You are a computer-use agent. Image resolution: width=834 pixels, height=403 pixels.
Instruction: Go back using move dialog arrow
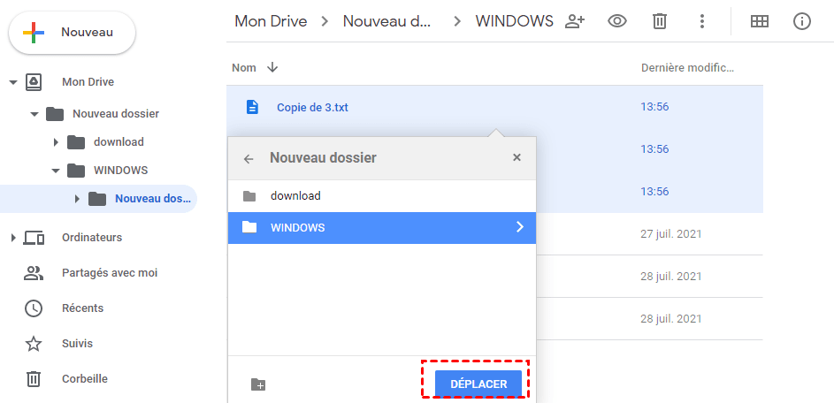(x=249, y=159)
